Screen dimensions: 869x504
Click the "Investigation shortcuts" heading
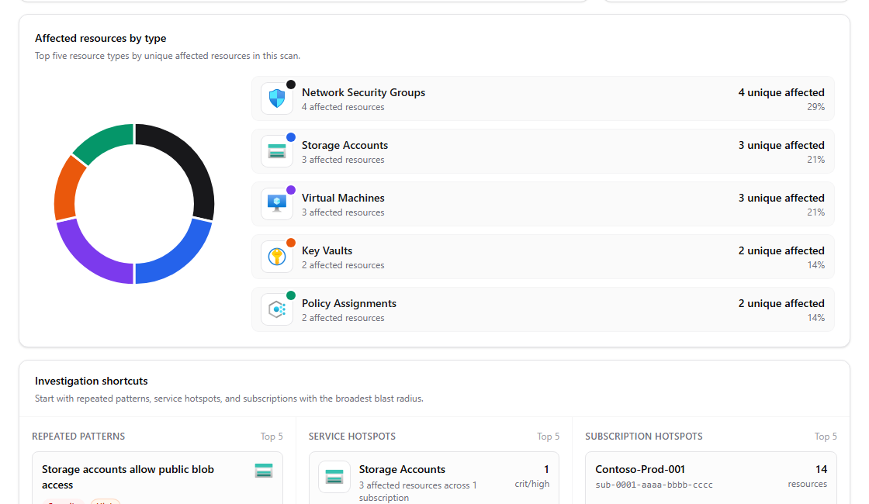(92, 381)
